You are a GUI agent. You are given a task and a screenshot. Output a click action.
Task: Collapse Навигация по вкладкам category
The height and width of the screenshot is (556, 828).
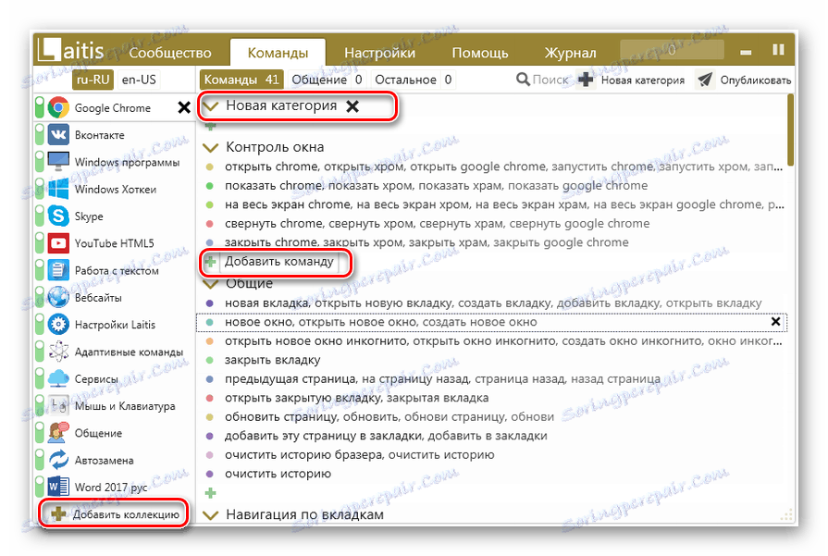pyautogui.click(x=211, y=514)
